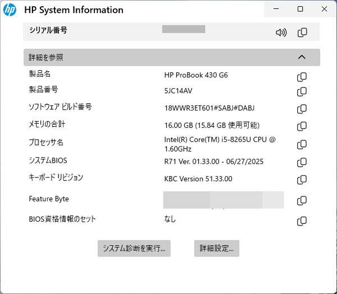Copy the Feature Byte value
The height and width of the screenshot is (294, 337).
pos(302,200)
